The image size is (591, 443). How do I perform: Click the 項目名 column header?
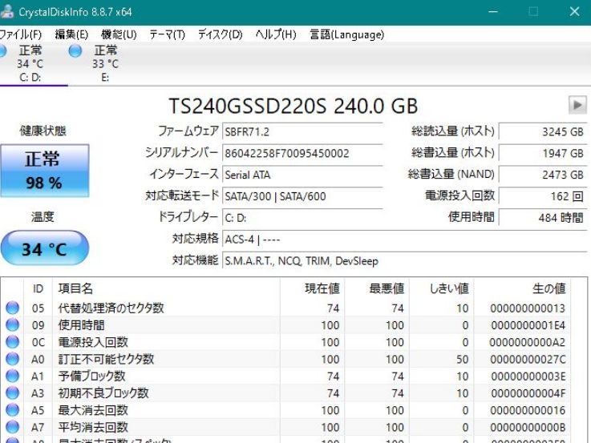tap(76, 288)
